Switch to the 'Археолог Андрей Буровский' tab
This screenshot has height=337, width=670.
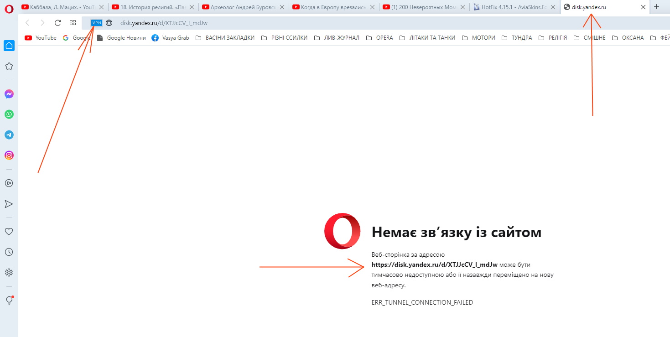coord(244,7)
